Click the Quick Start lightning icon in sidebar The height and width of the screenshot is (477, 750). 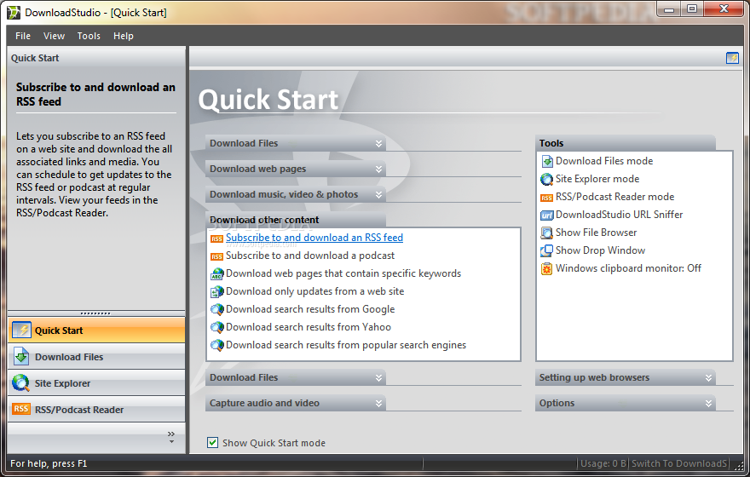pyautogui.click(x=21, y=330)
